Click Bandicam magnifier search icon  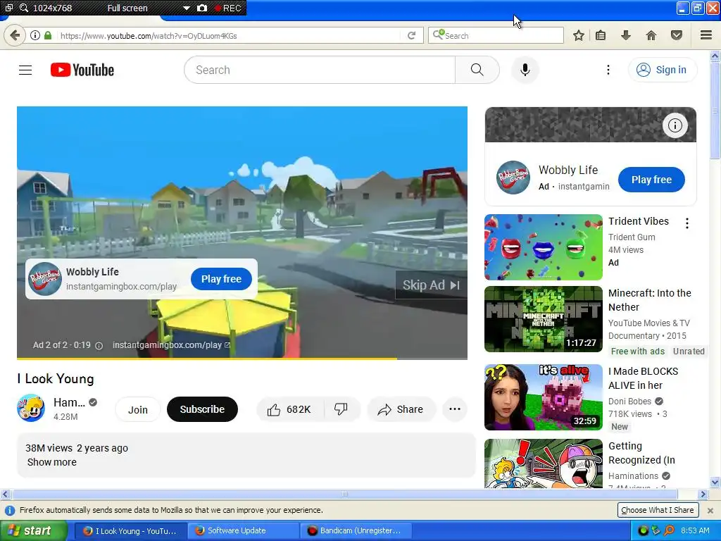tap(24, 8)
